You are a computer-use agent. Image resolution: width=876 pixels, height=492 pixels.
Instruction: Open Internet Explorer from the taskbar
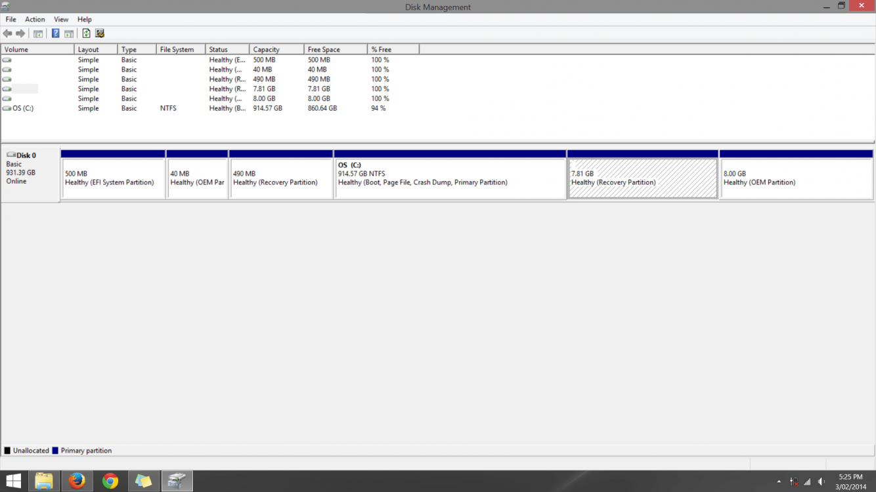pos(77,480)
